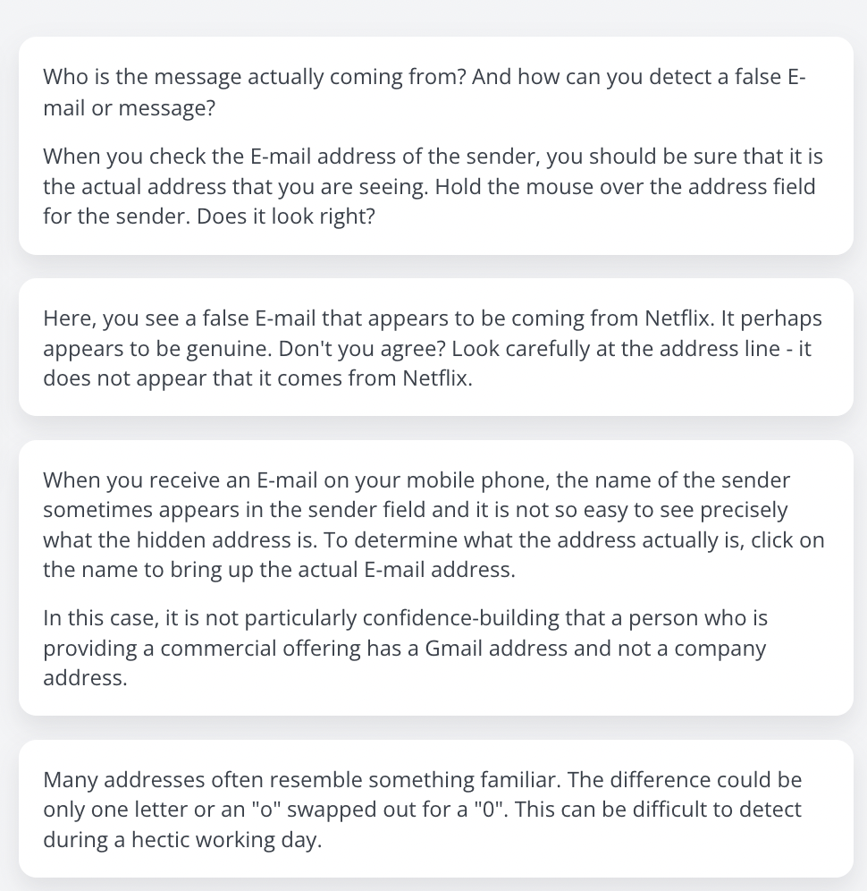Select the paragraph beginning 'When you receive an E-mail'

433,524
